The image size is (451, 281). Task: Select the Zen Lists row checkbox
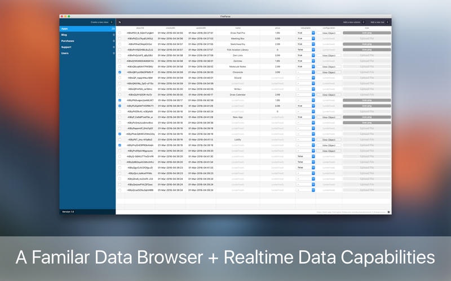coord(120,55)
